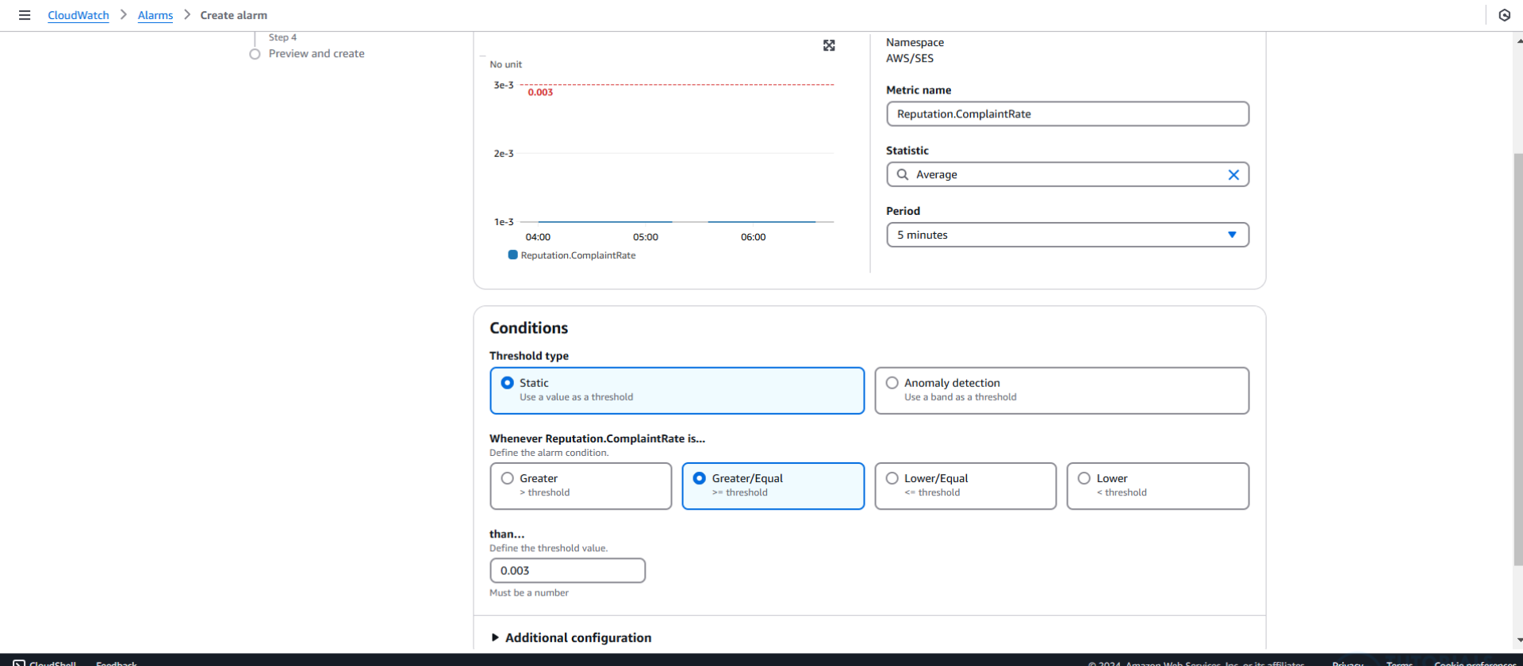1523x666 pixels.
Task: Click the red 0.003 threshold label
Action: [x=540, y=93]
